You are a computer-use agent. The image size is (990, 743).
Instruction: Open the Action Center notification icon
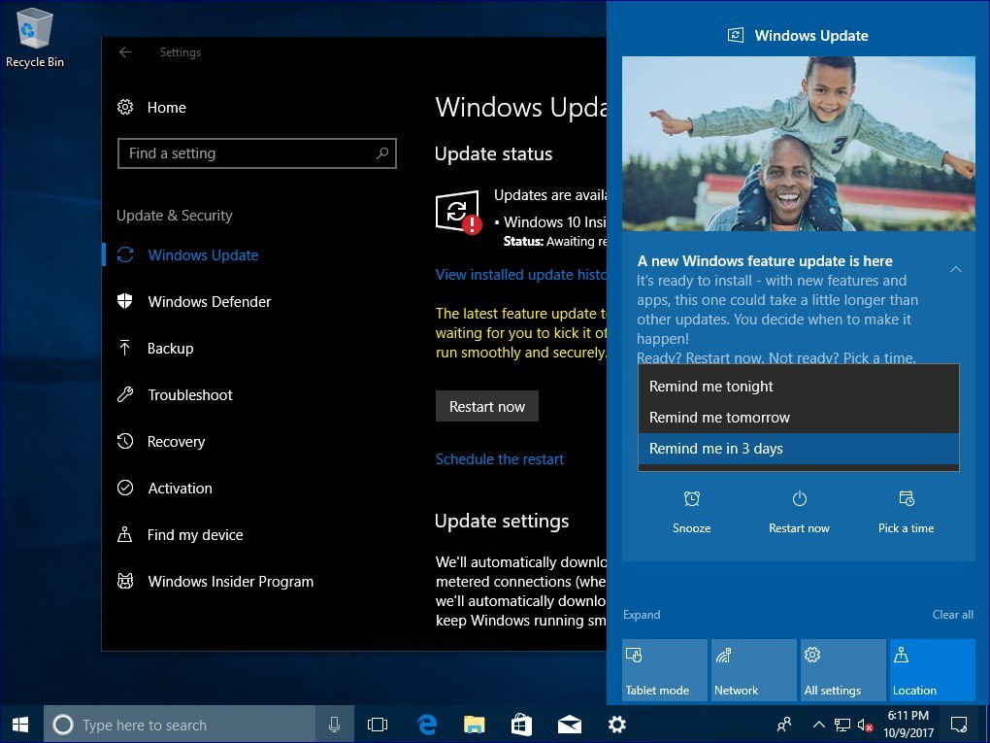coord(958,724)
